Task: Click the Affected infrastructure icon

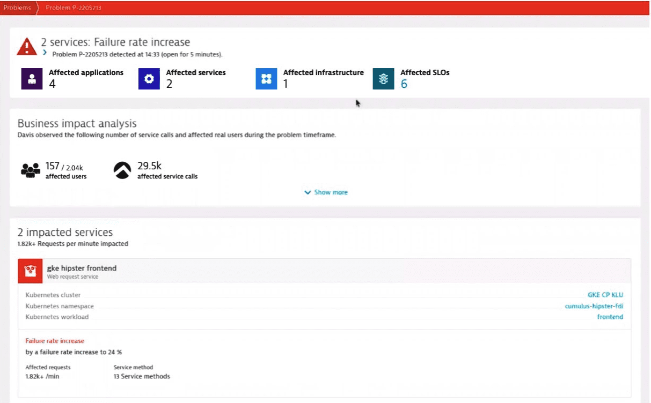Action: coord(266,78)
